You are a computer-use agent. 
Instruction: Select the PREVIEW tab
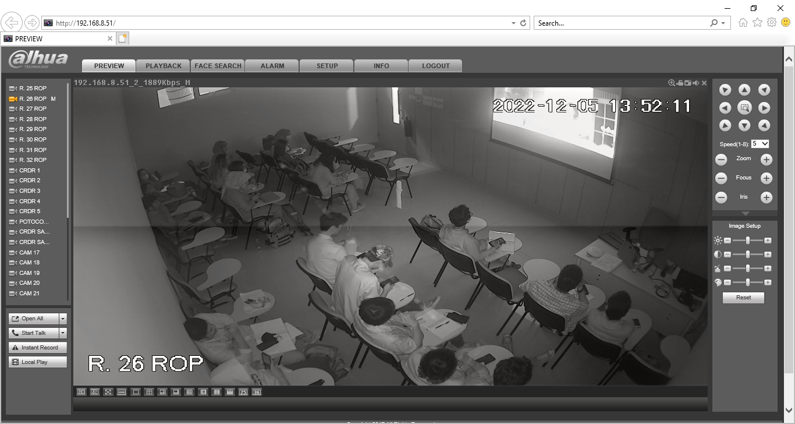coord(109,66)
